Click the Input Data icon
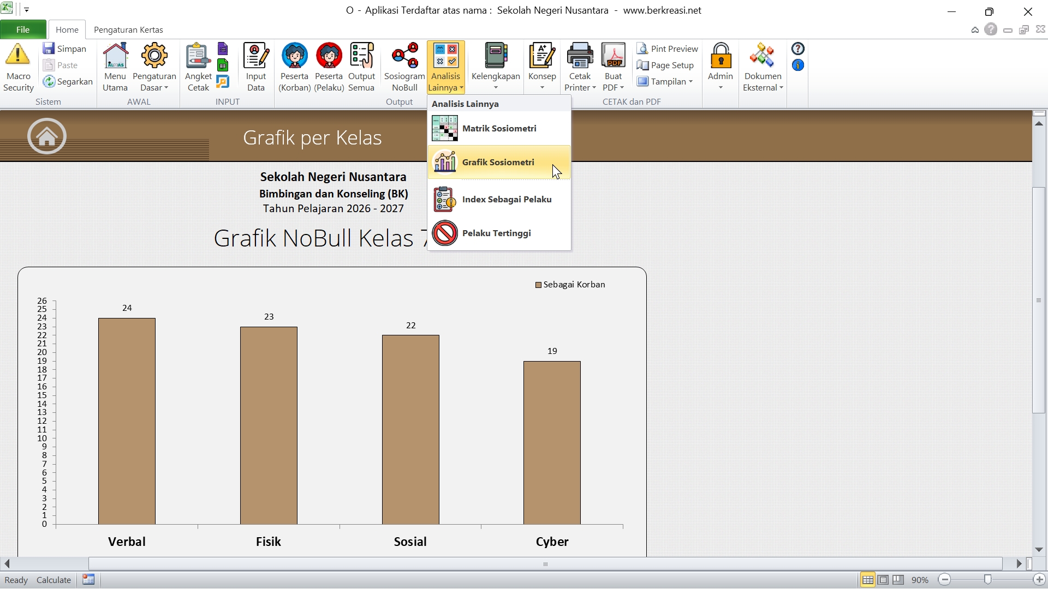Screen dimensions: 1048x589 click(x=255, y=56)
